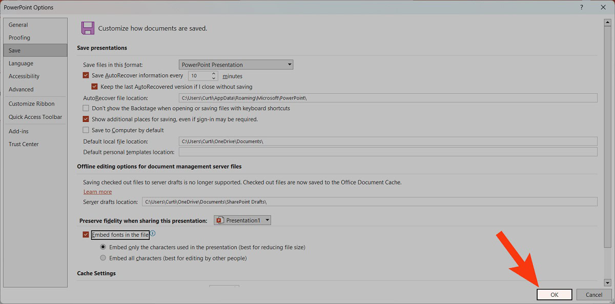This screenshot has height=304, width=615.
Task: Select Embed all characters radio option
Action: coord(104,258)
